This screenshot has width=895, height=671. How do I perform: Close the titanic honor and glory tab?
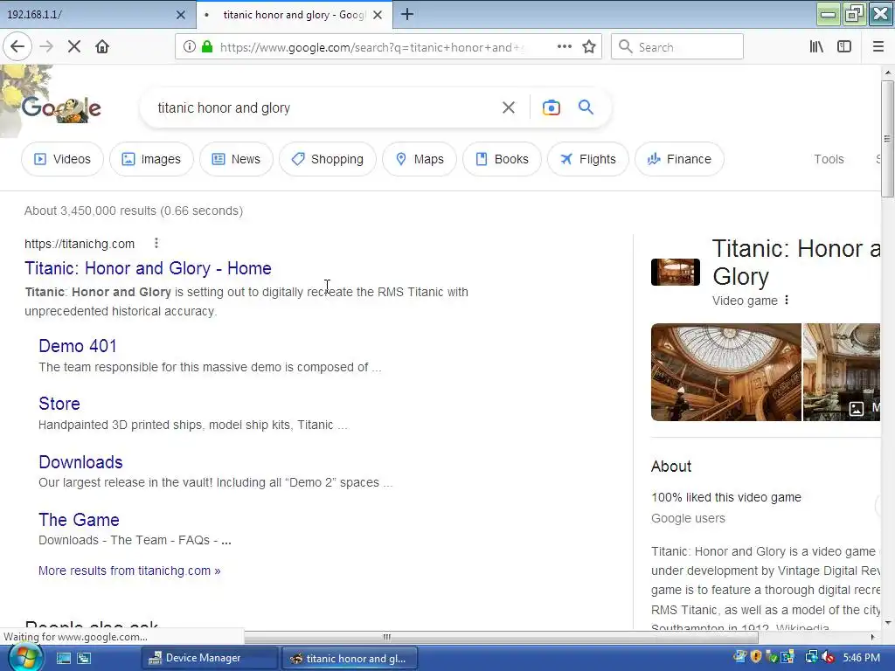coord(378,15)
